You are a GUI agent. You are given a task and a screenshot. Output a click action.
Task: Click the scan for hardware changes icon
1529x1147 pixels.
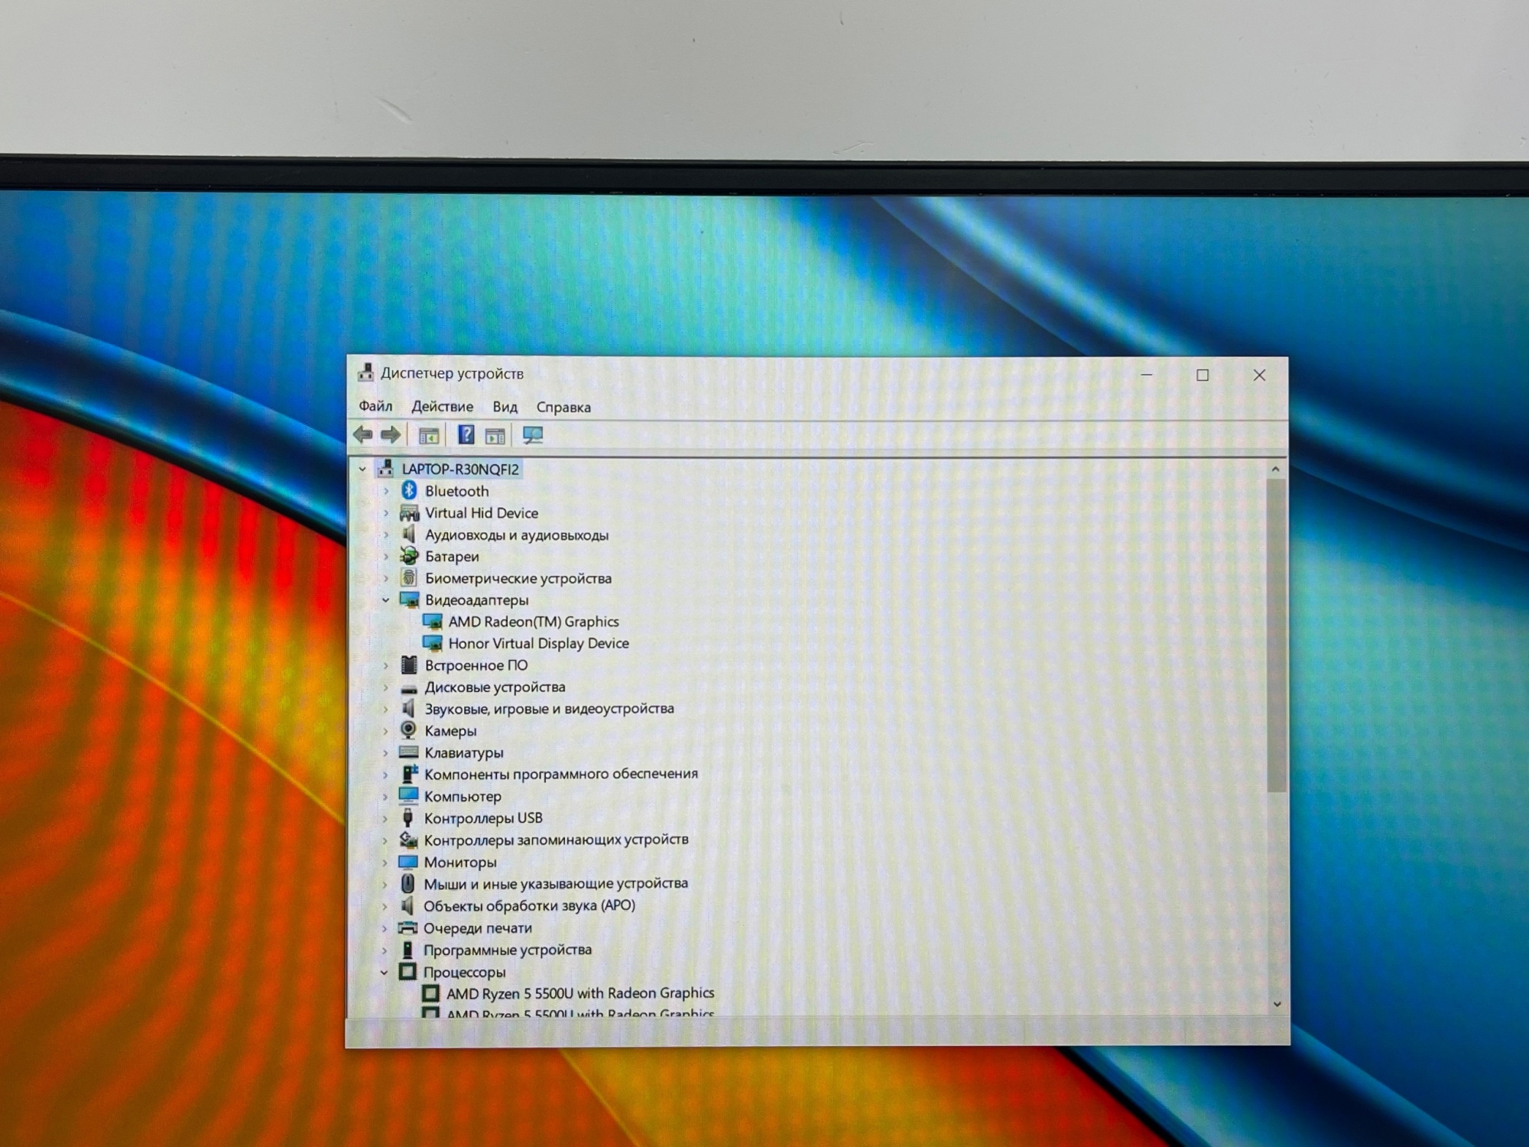coord(533,436)
